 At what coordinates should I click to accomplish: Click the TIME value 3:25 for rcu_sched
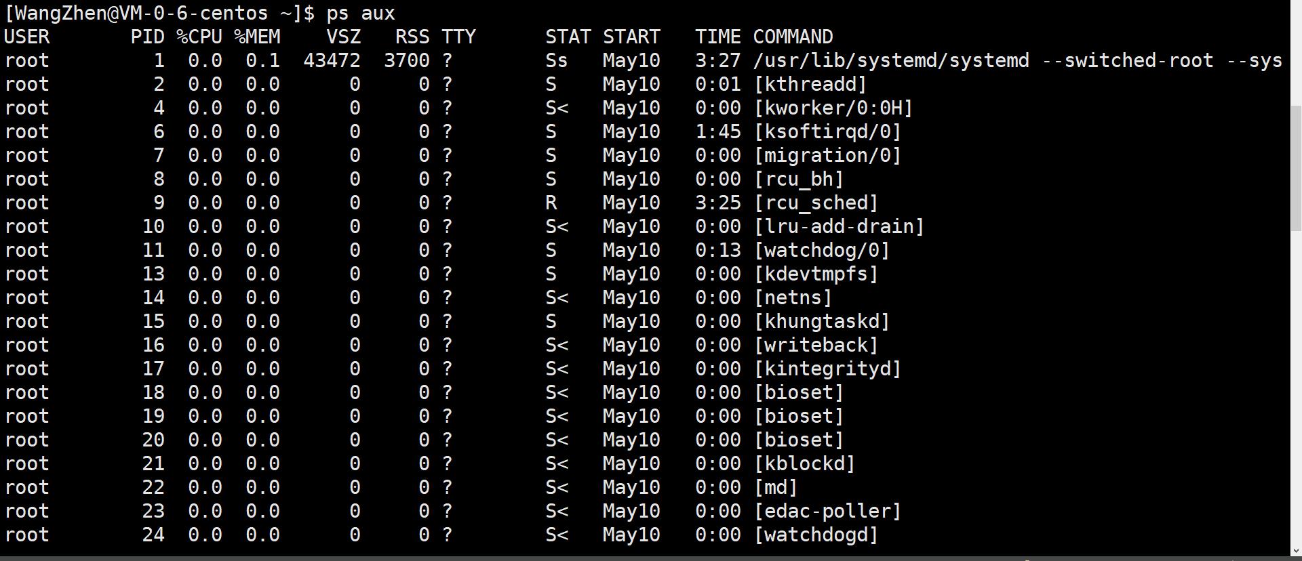pos(718,203)
